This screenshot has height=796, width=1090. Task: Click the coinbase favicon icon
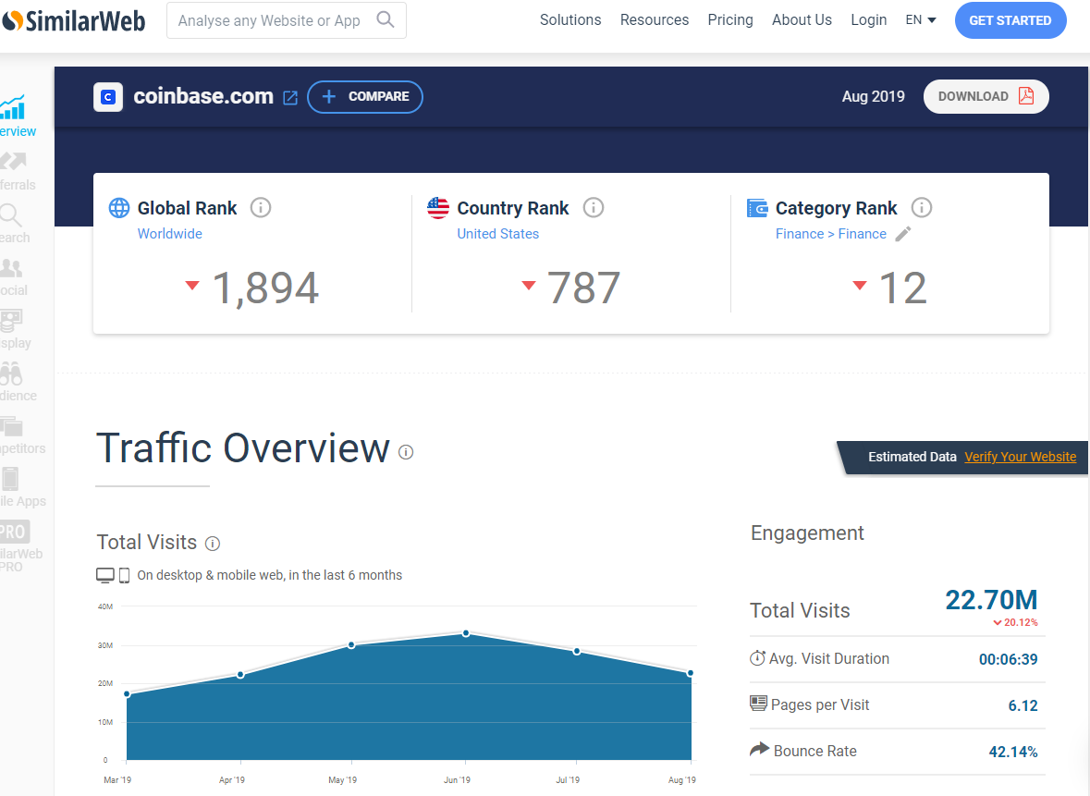coord(108,97)
